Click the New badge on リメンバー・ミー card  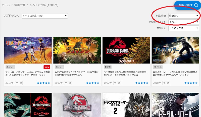47,67
